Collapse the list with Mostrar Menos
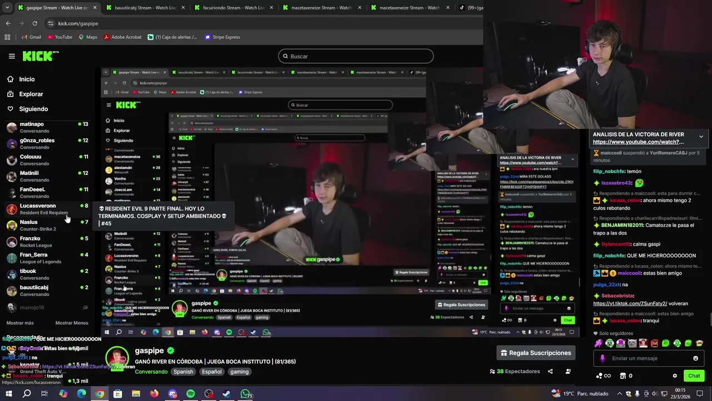Image resolution: width=712 pixels, height=401 pixels. click(72, 323)
